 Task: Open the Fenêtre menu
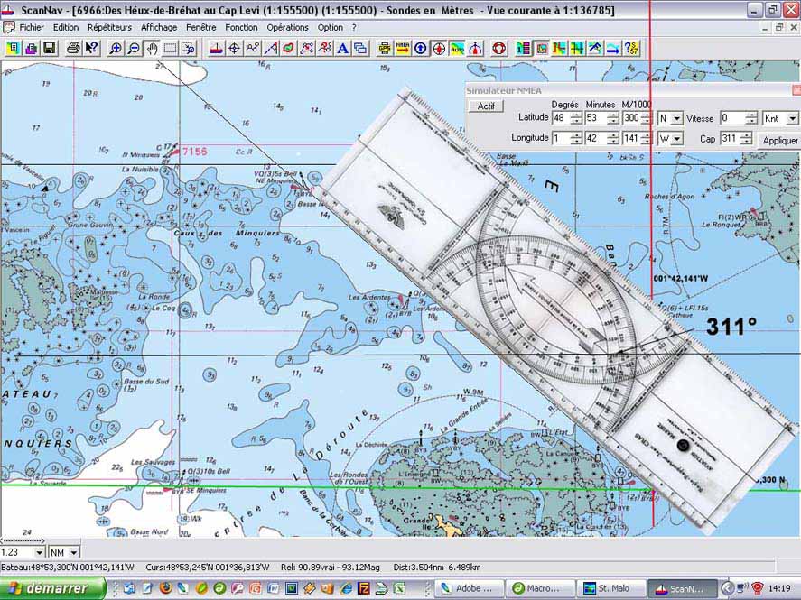point(200,28)
